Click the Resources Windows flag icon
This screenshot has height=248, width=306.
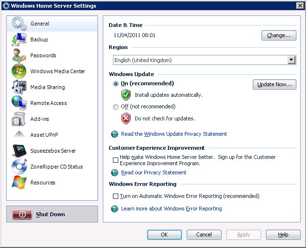[19, 183]
